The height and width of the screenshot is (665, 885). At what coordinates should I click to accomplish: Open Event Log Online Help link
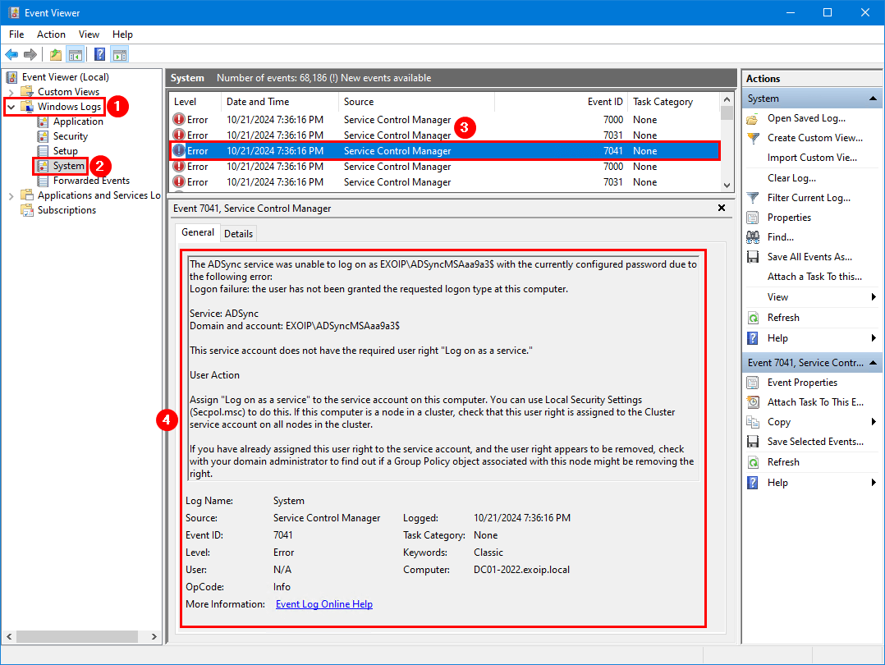[x=323, y=604]
